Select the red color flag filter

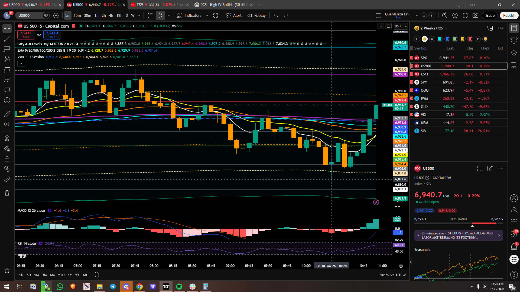coord(470,39)
